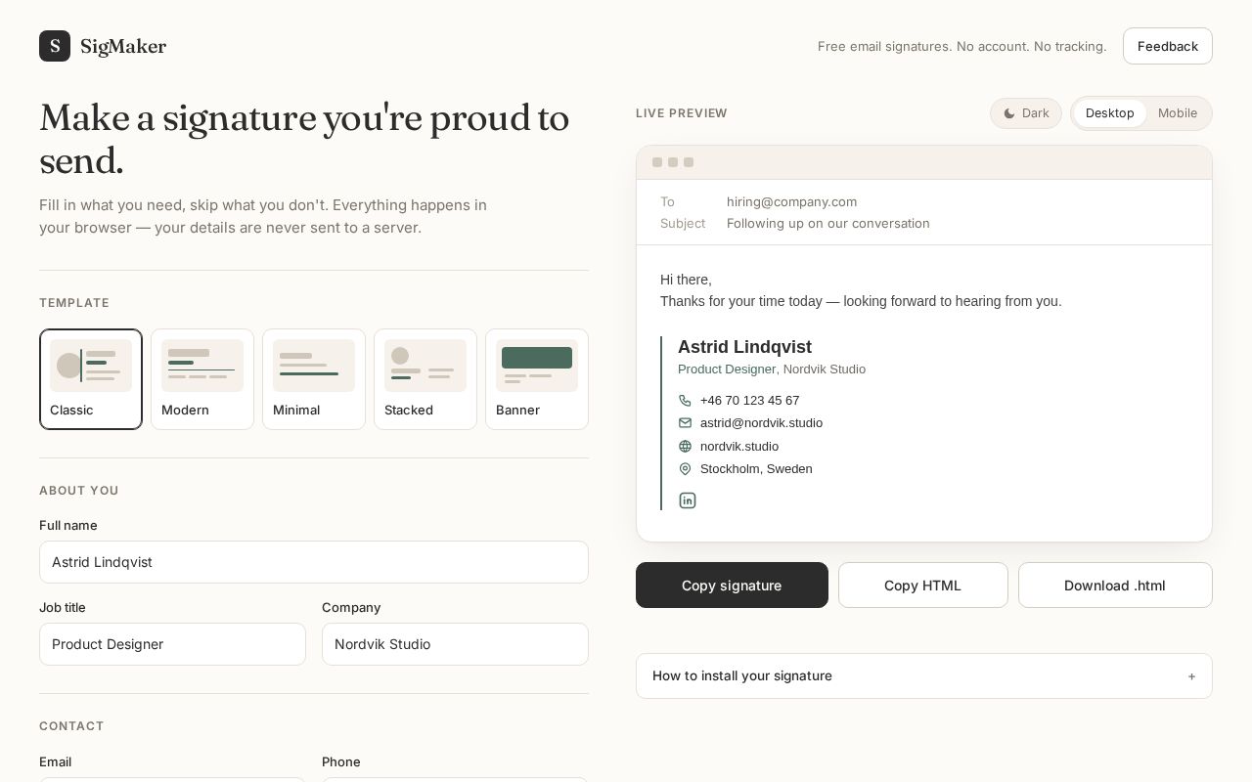The height and width of the screenshot is (782, 1252).
Task: Choose the Minimal template
Action: (314, 379)
